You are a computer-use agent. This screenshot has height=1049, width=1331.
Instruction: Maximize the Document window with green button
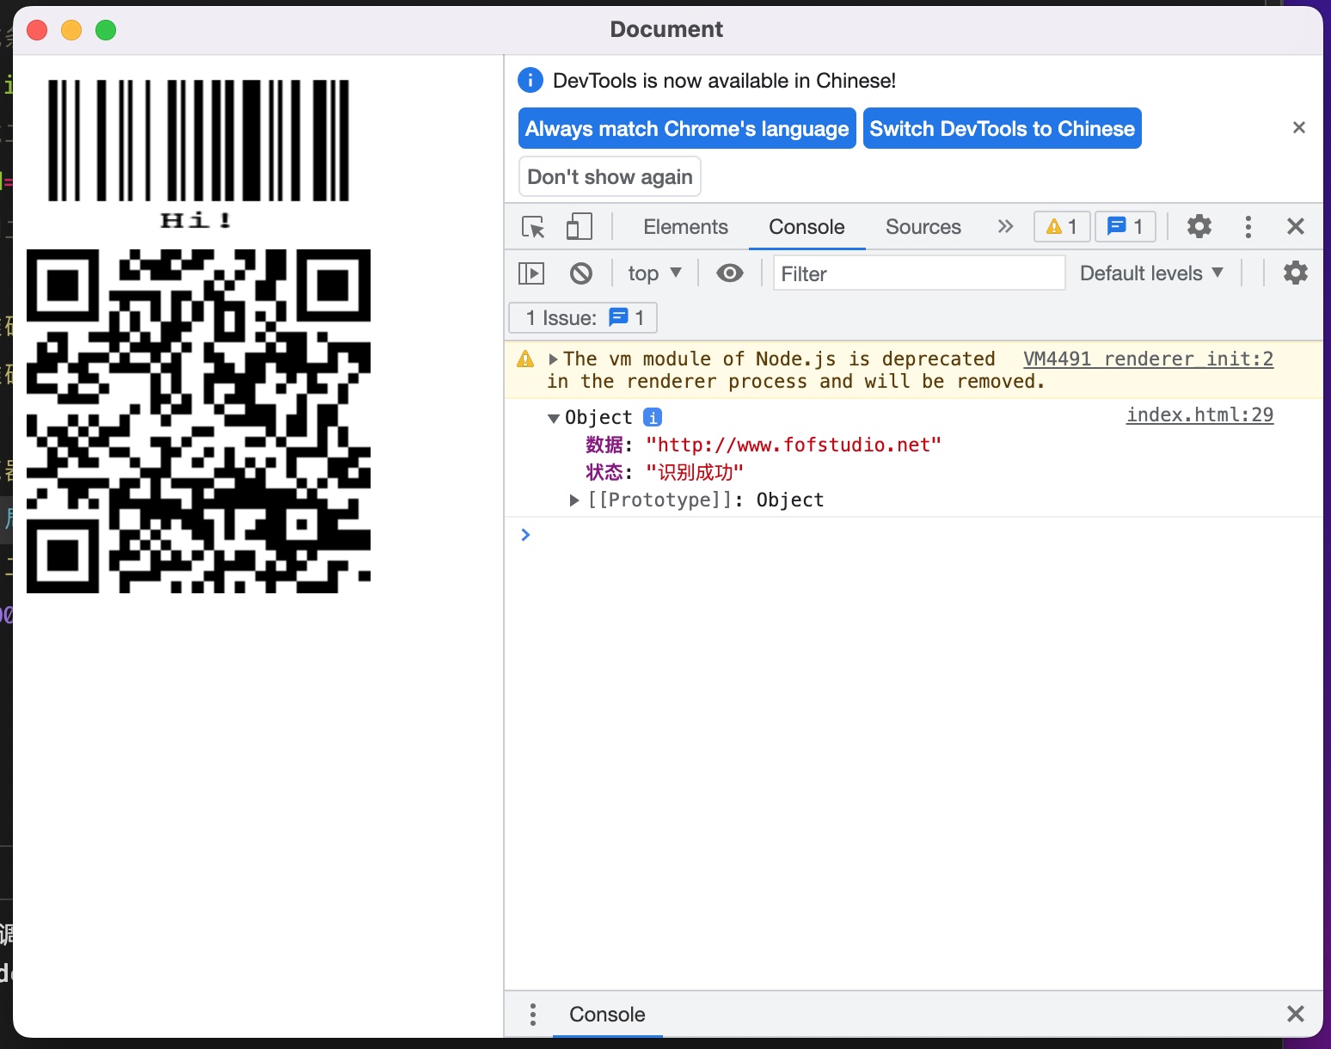(x=106, y=30)
